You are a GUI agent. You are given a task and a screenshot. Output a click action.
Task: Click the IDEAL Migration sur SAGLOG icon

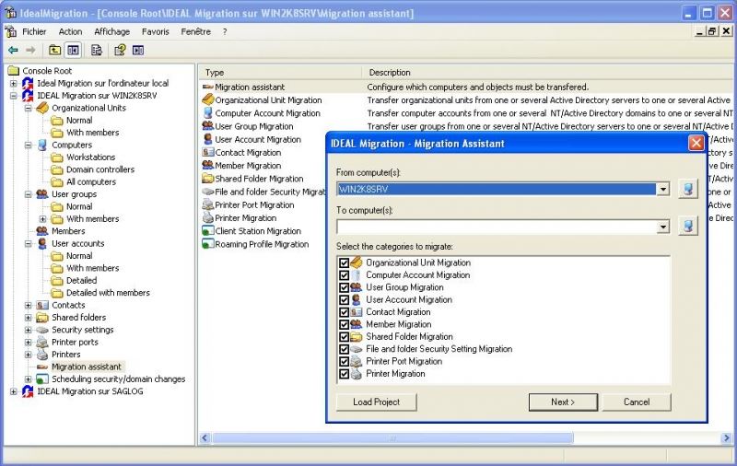click(28, 391)
